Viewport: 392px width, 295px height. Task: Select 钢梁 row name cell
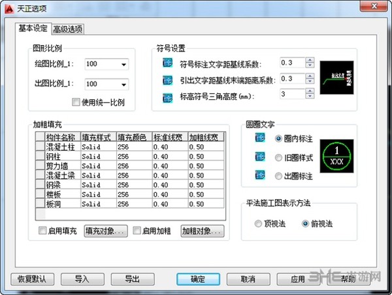click(x=63, y=185)
